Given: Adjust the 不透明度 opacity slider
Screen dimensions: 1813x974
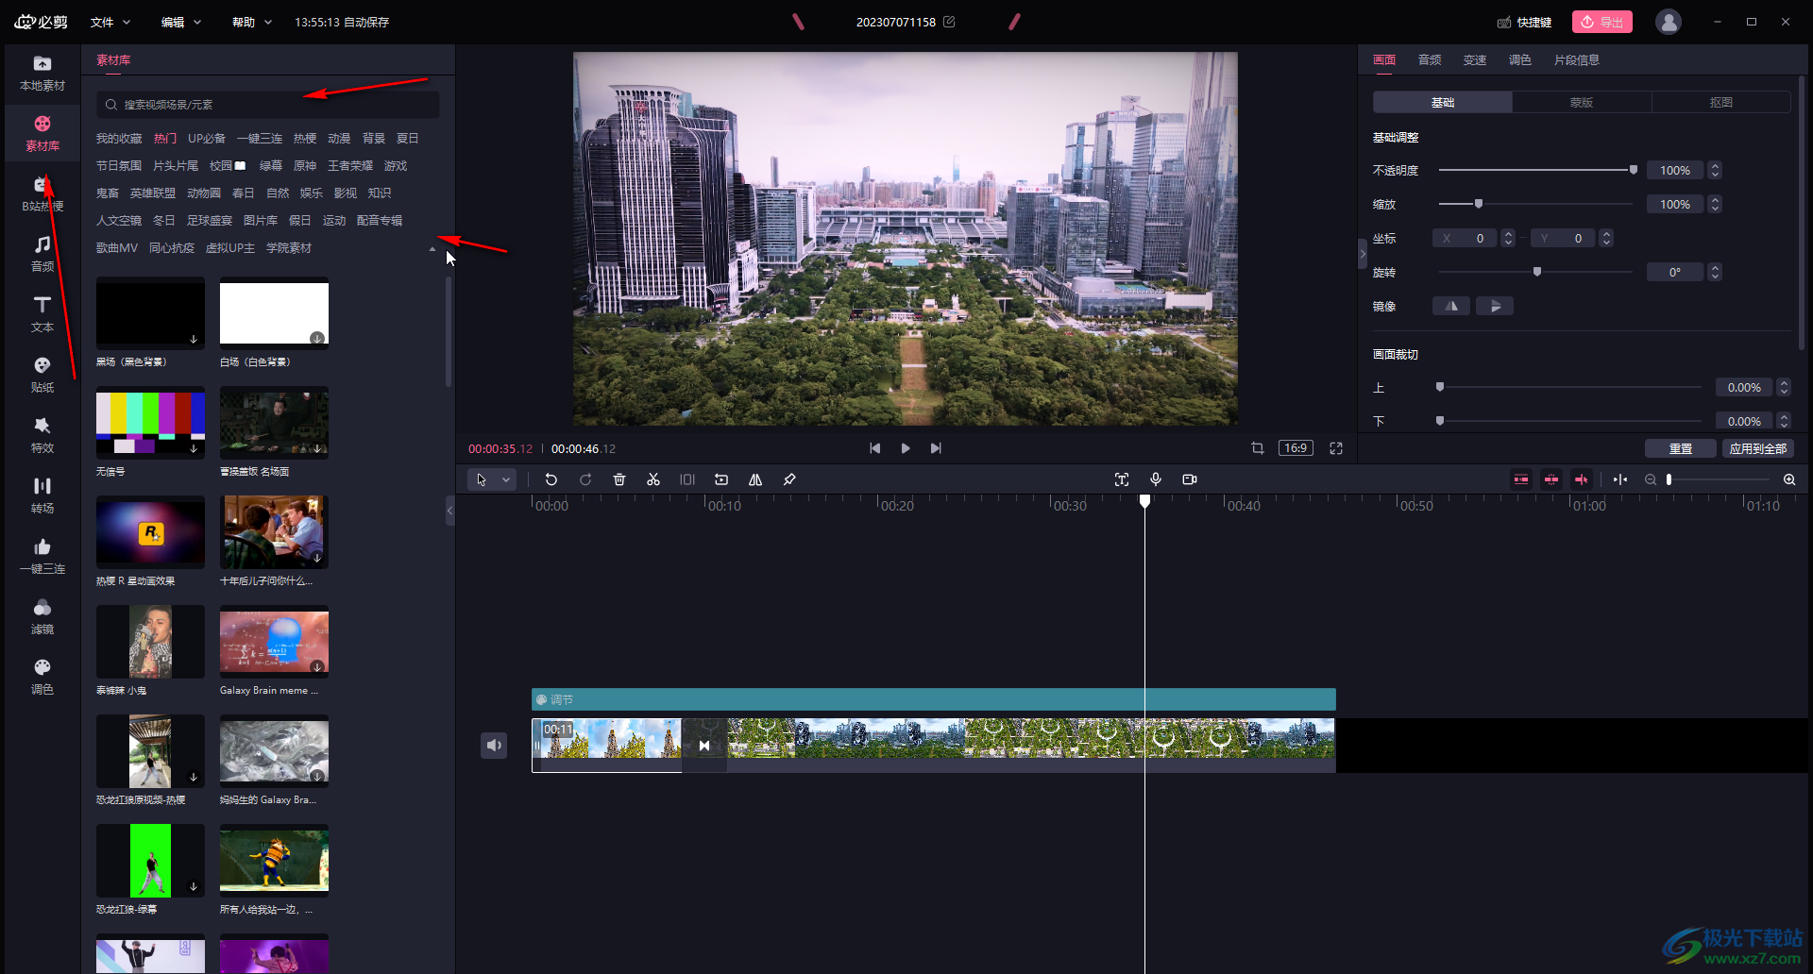Looking at the screenshot, I should (1536, 170).
